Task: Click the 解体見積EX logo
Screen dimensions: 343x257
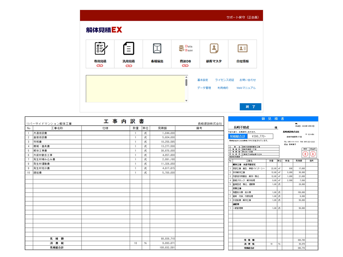Action: pyautogui.click(x=104, y=30)
